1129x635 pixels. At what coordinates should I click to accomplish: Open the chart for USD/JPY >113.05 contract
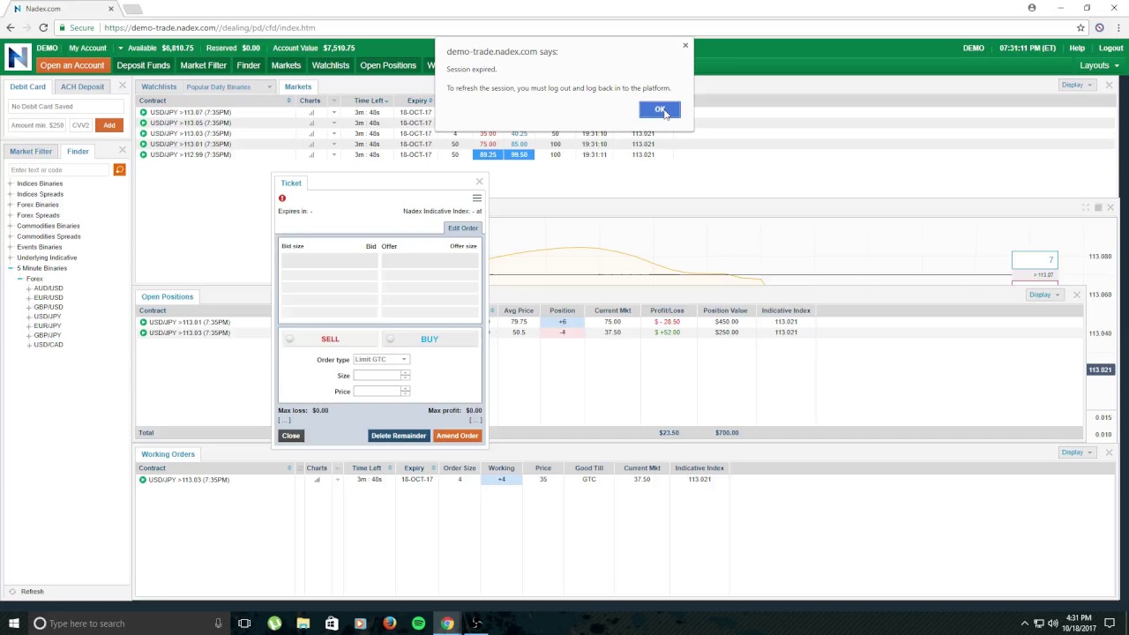coord(310,123)
